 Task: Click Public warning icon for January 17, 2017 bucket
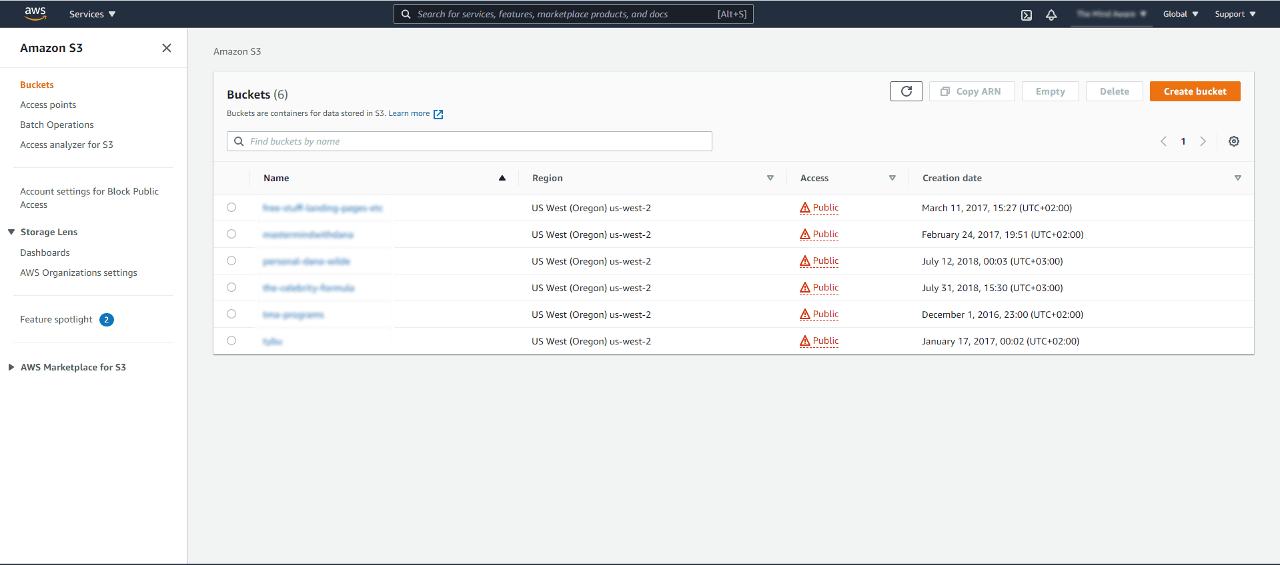(805, 341)
